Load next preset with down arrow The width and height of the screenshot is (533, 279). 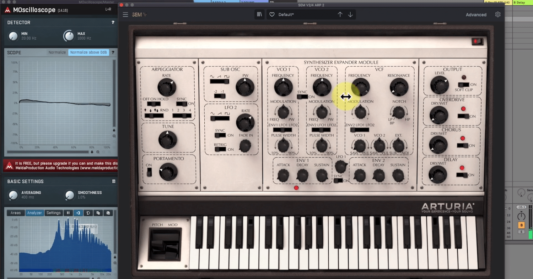coord(350,15)
